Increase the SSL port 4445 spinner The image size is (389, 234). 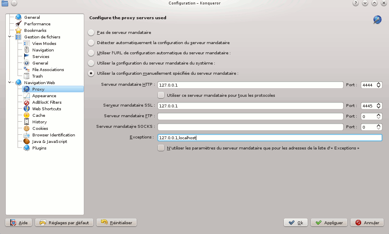(x=379, y=104)
